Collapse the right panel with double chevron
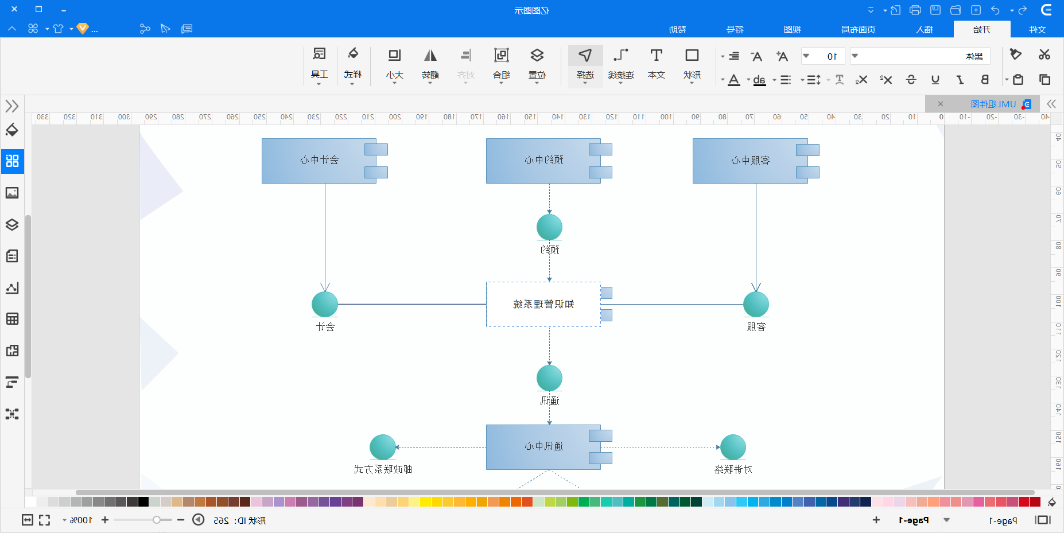Image resolution: width=1064 pixels, height=533 pixels. pos(1051,104)
